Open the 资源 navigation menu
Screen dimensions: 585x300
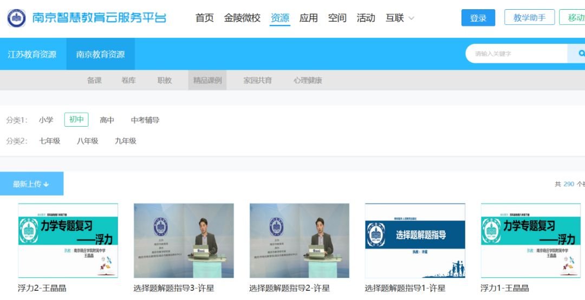point(280,18)
